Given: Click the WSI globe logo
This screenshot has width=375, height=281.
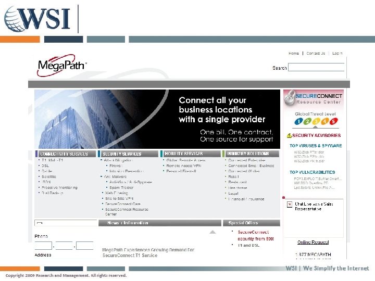Looking at the screenshot, I should (37, 19).
